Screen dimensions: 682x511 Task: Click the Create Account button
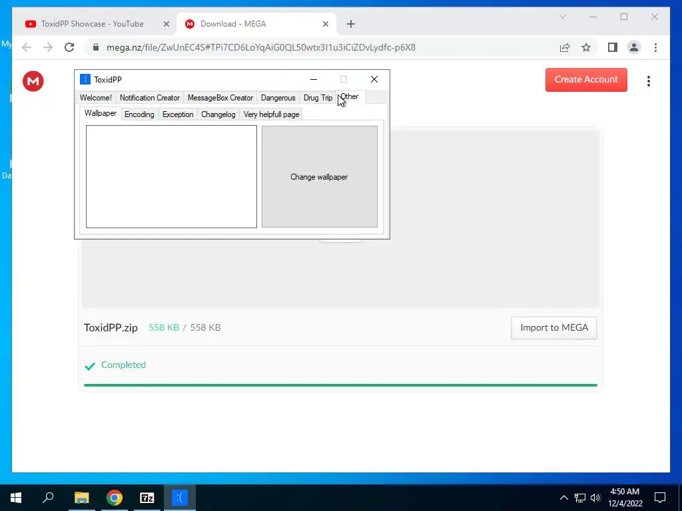coord(586,80)
